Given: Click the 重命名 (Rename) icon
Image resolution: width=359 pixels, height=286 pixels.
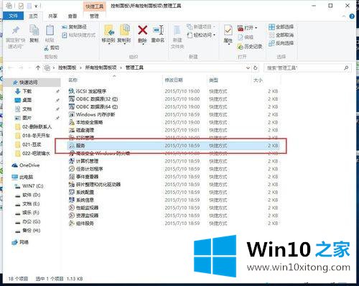Looking at the screenshot, I should tap(158, 31).
